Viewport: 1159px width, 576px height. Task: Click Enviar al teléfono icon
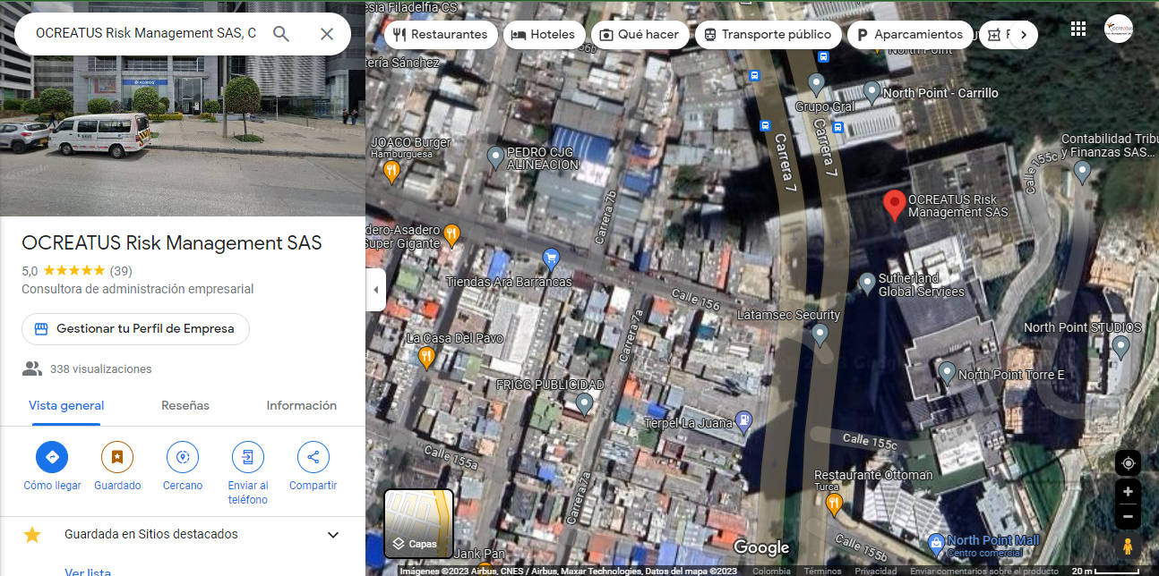point(248,457)
